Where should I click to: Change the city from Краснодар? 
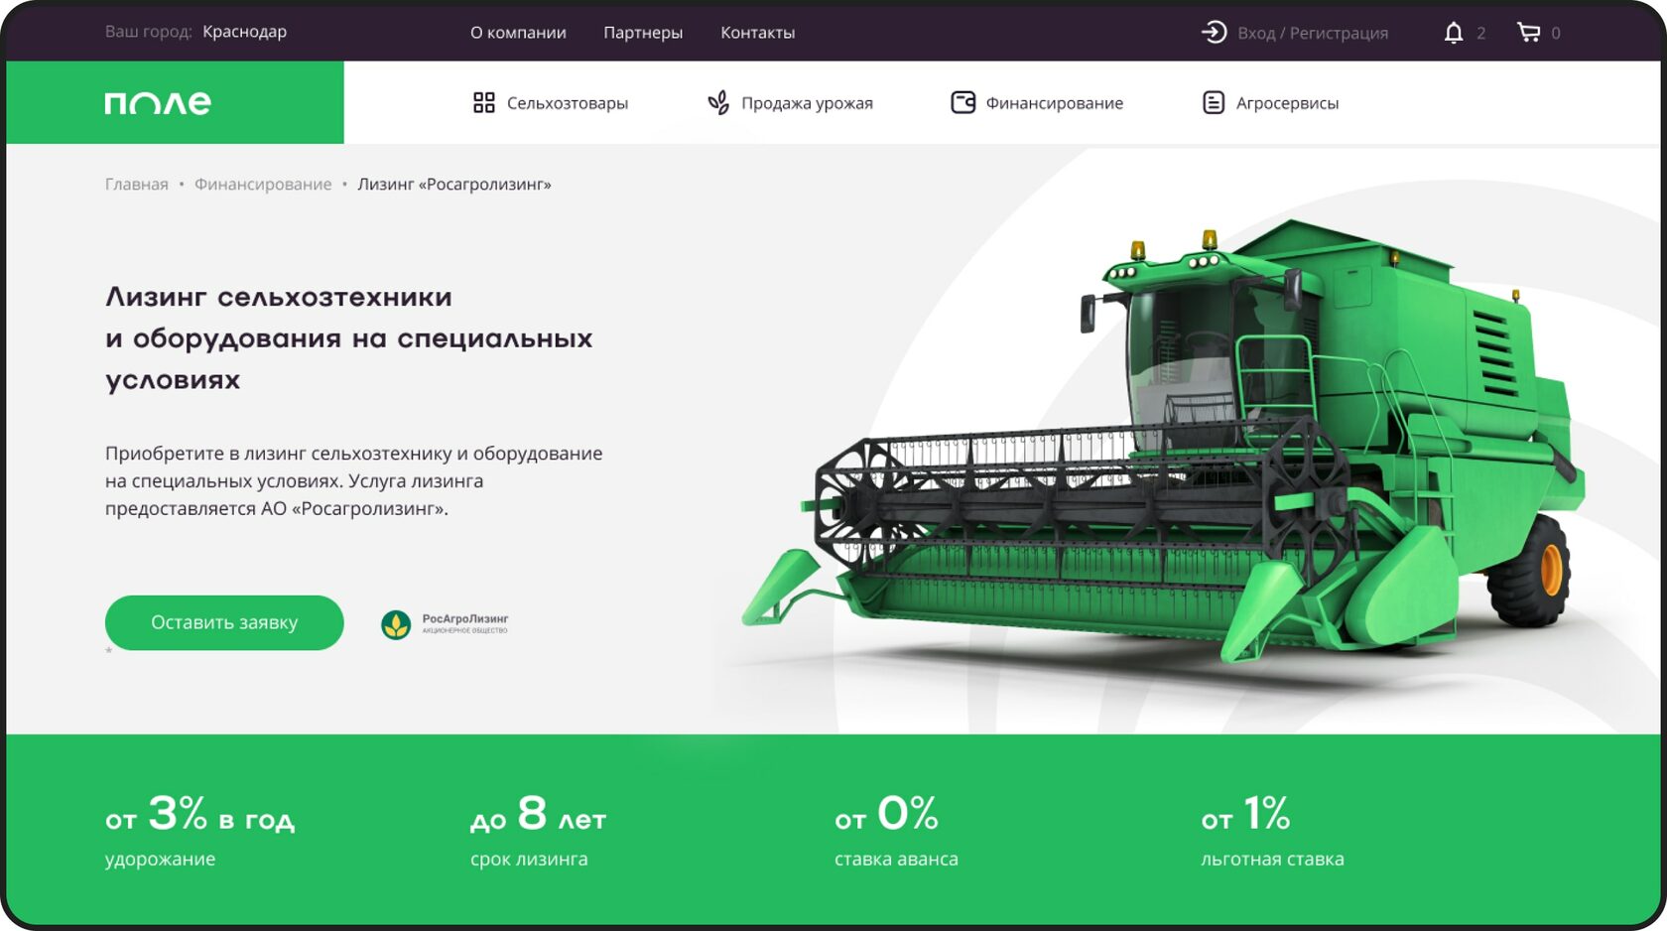pyautogui.click(x=244, y=32)
